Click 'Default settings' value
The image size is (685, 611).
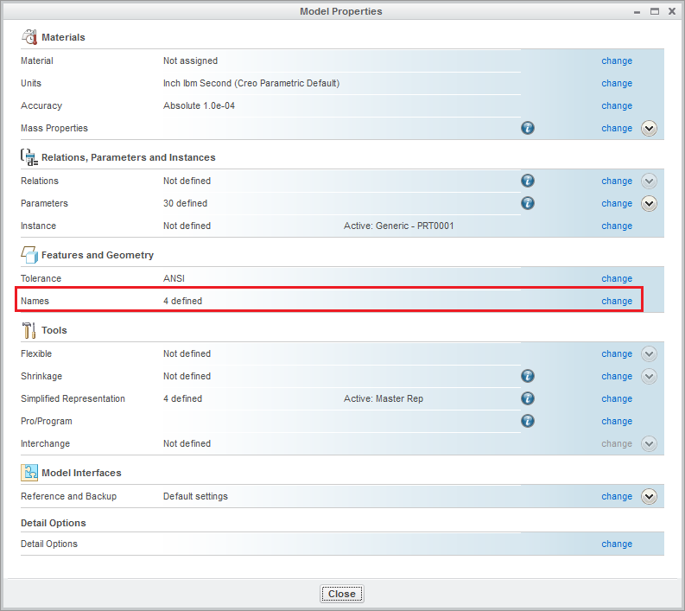pos(195,497)
